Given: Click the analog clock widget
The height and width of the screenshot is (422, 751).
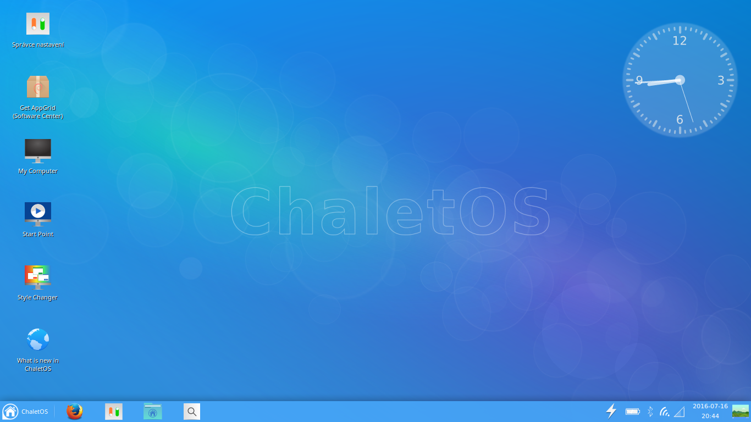Looking at the screenshot, I should click(680, 80).
